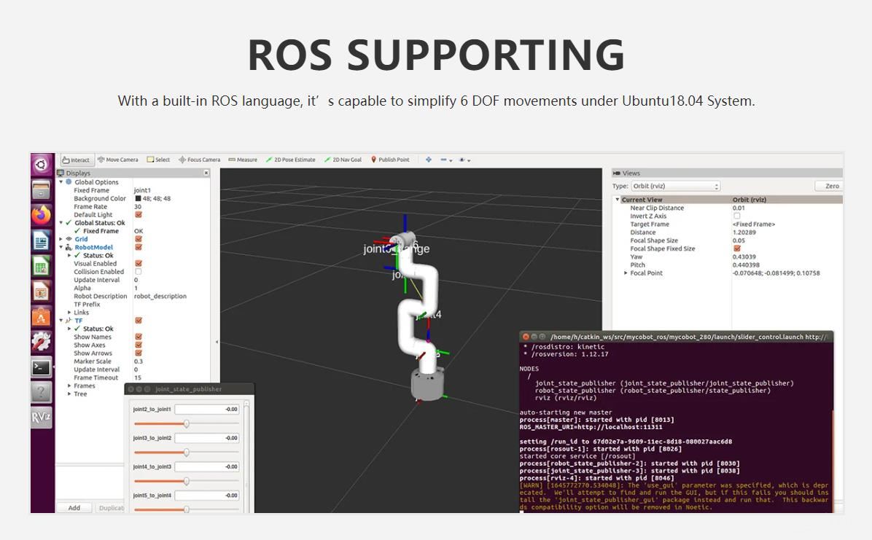
Task: Click the Help question mark dock icon
Action: click(x=41, y=392)
